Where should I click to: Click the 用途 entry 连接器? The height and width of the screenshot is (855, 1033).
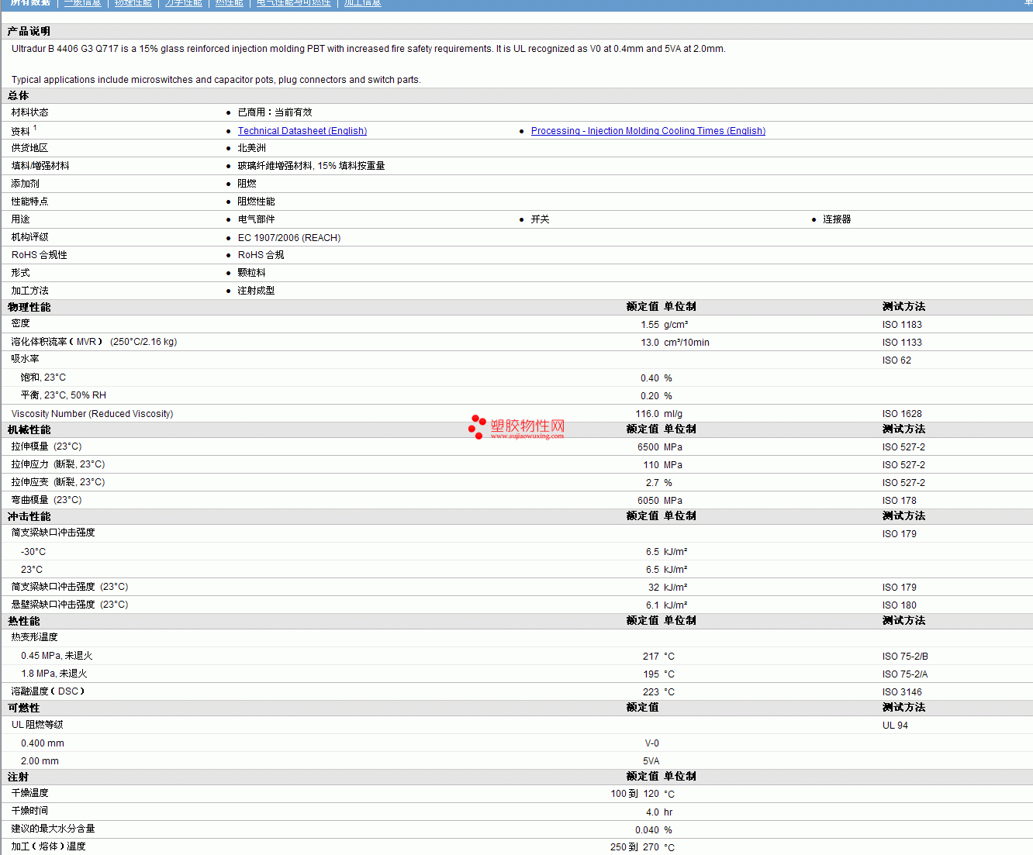(837, 219)
